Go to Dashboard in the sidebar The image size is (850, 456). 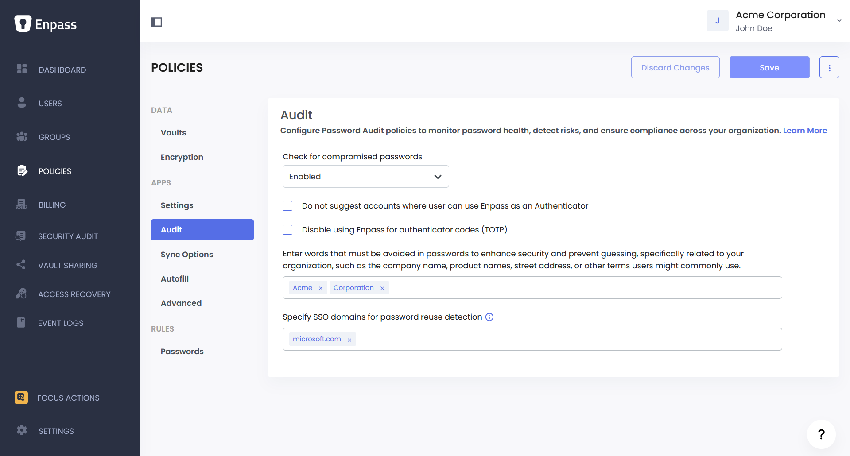(62, 70)
